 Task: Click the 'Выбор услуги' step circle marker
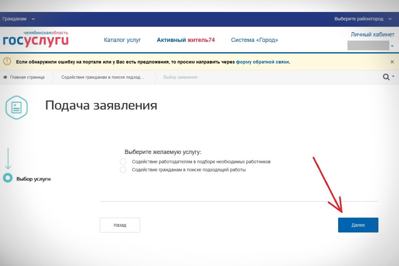point(8,178)
